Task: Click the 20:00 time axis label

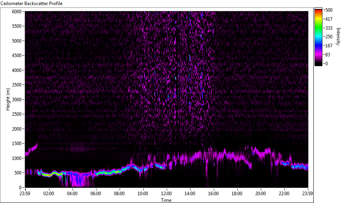Action: coord(261,194)
